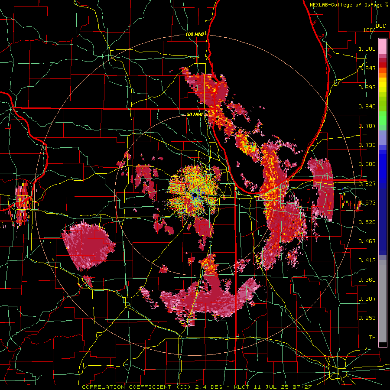Click the 50 NMI range ring label
Image resolution: width=390 pixels, height=390 pixels.
coord(195,114)
